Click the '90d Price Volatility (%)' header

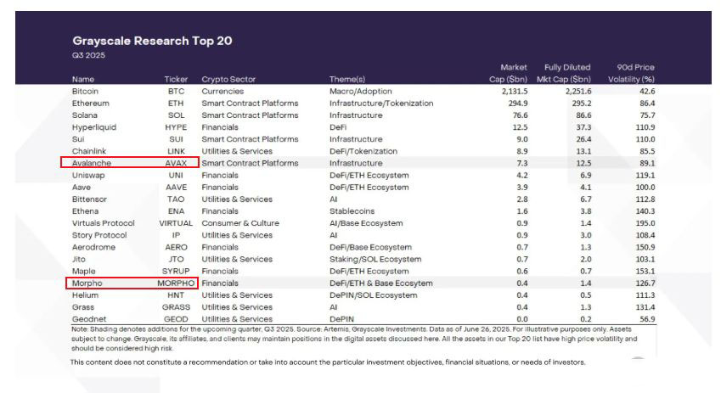click(x=631, y=73)
